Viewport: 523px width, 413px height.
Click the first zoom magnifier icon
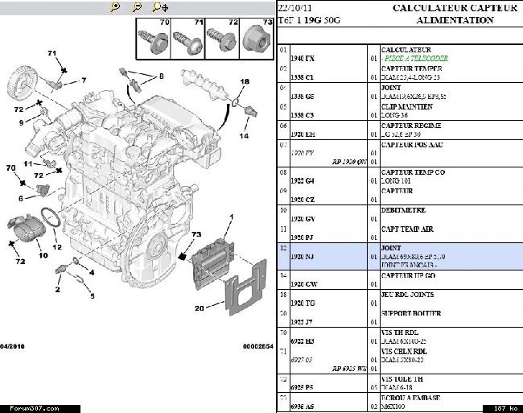point(116,6)
